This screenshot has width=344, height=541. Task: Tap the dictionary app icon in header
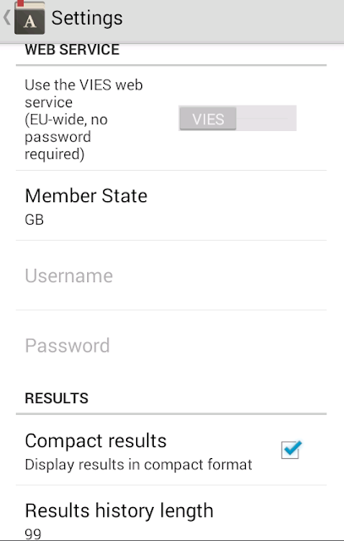point(30,18)
